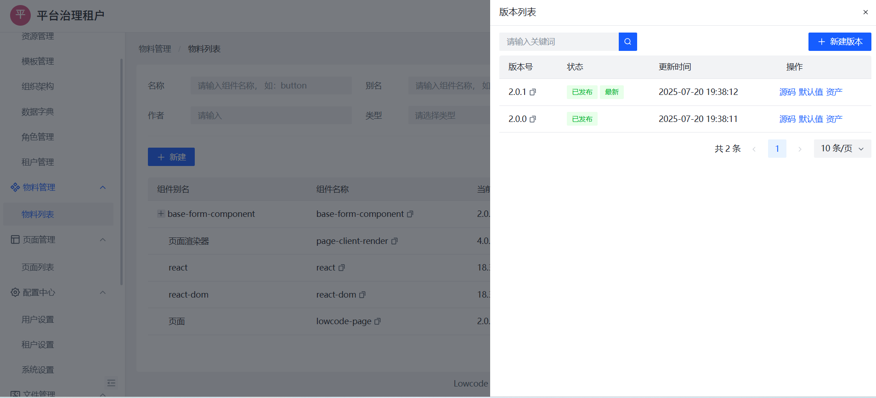The height and width of the screenshot is (398, 876).
Task: Open 资产 link for version 2.0.0
Action: tap(834, 119)
